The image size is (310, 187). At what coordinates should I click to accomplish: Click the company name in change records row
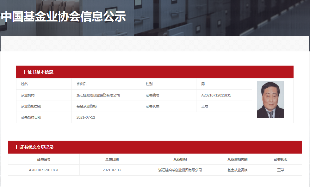click(180, 170)
